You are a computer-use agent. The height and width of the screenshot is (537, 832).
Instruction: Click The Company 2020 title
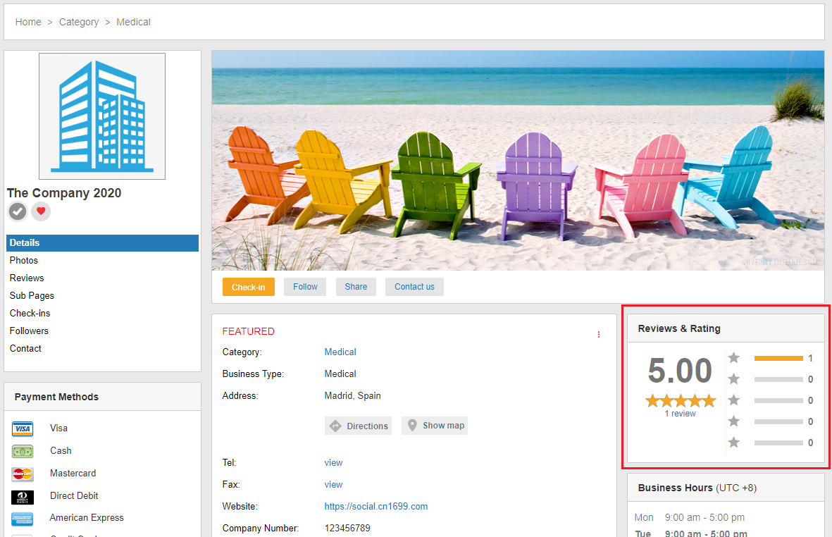click(64, 193)
